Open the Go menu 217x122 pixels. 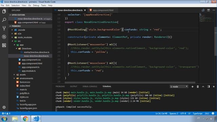point(29,5)
